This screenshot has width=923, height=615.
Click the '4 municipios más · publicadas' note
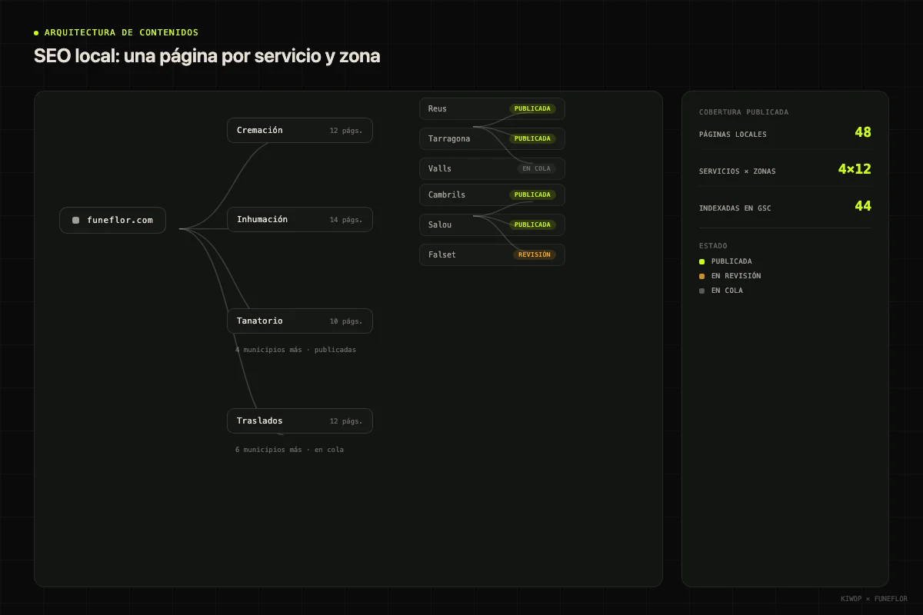pyautogui.click(x=295, y=350)
